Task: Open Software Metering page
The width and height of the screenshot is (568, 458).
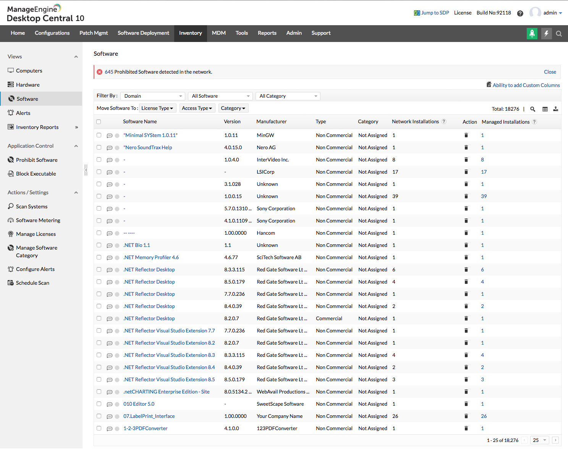Action: point(38,220)
